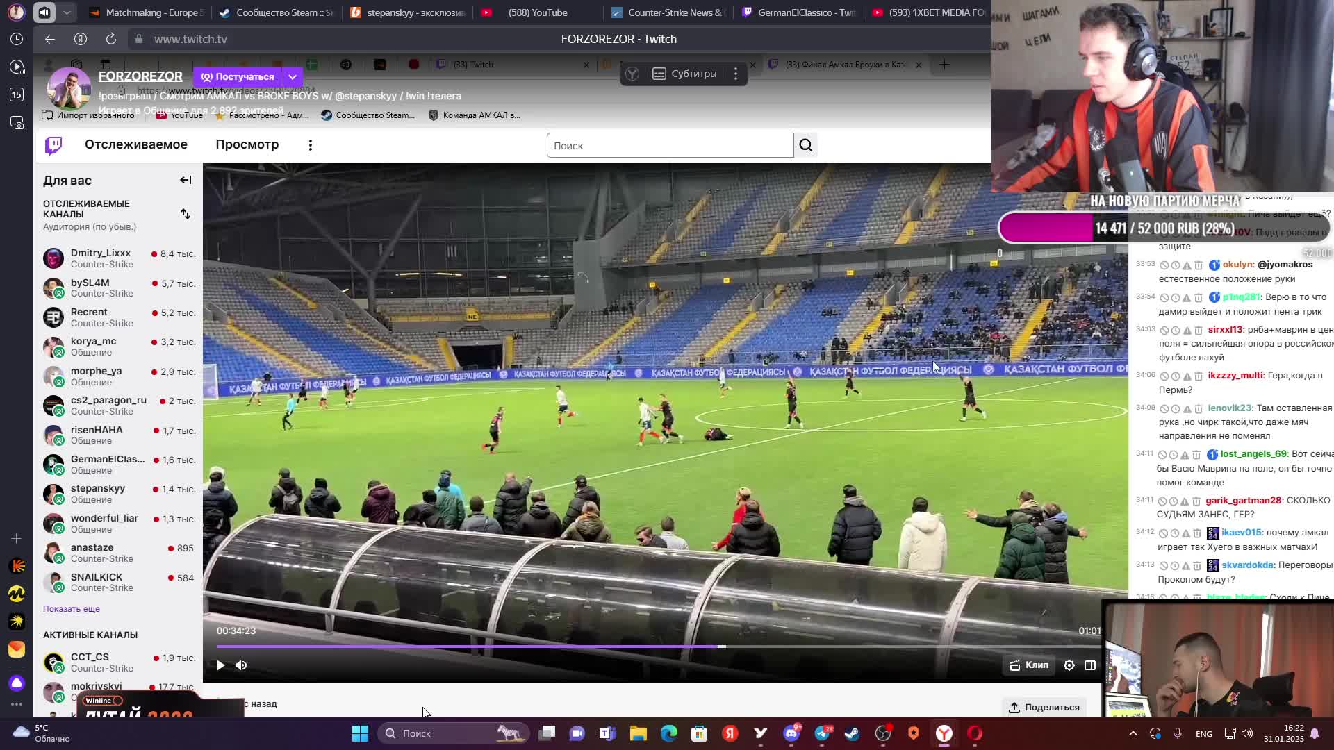The image size is (1334, 750).
Task: Open 'Сообщество Steam...' bookmark
Action: [x=368, y=115]
